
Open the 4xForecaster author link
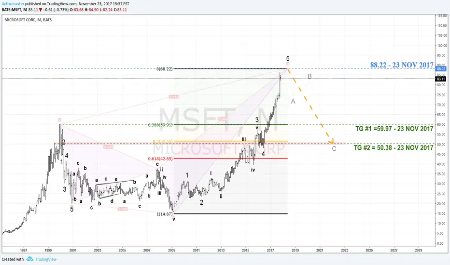13,4
